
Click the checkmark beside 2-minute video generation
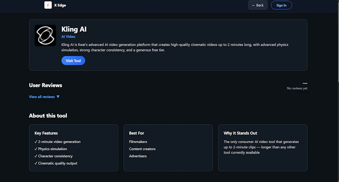(x=36, y=142)
